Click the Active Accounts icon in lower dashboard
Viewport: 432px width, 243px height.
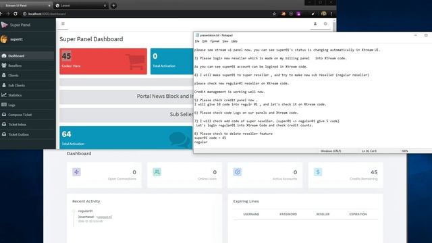237,172
